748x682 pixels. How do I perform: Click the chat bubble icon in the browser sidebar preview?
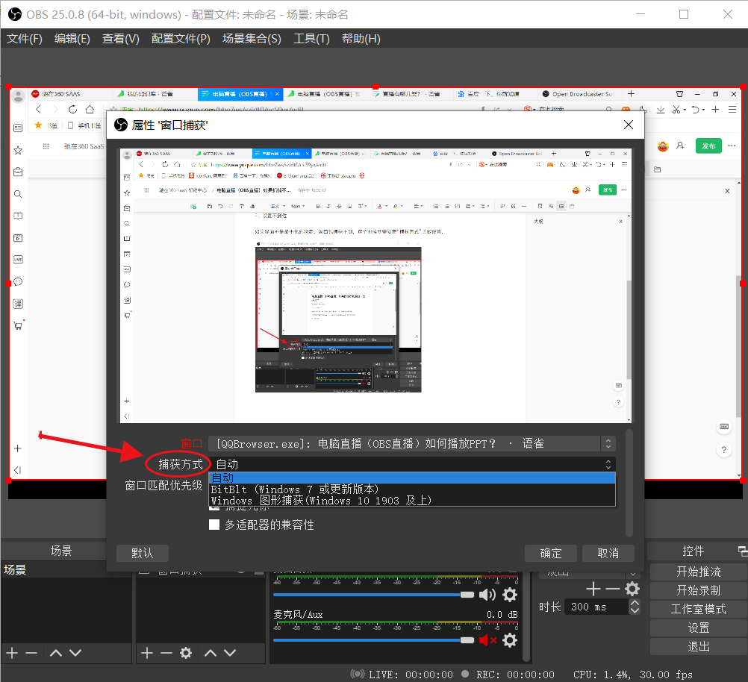pyautogui.click(x=18, y=282)
